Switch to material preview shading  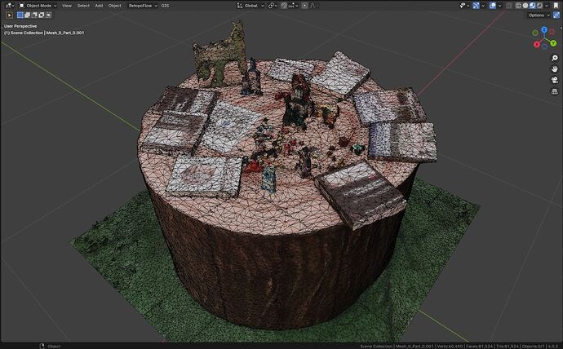533,6
